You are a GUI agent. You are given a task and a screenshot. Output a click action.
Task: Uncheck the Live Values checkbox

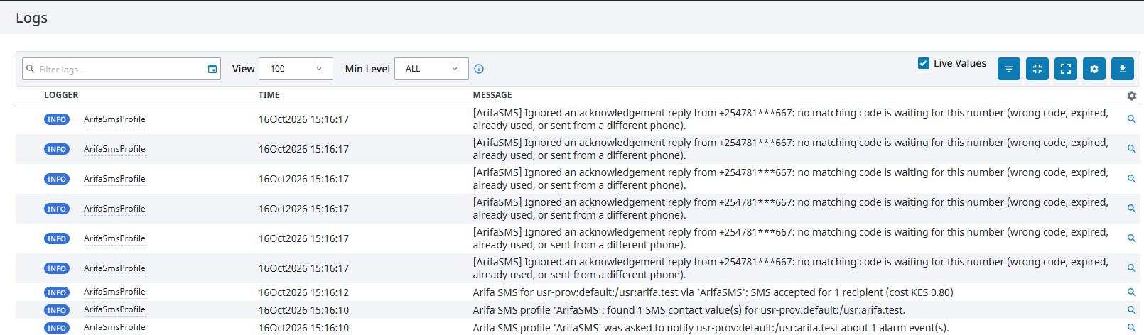pyautogui.click(x=924, y=63)
